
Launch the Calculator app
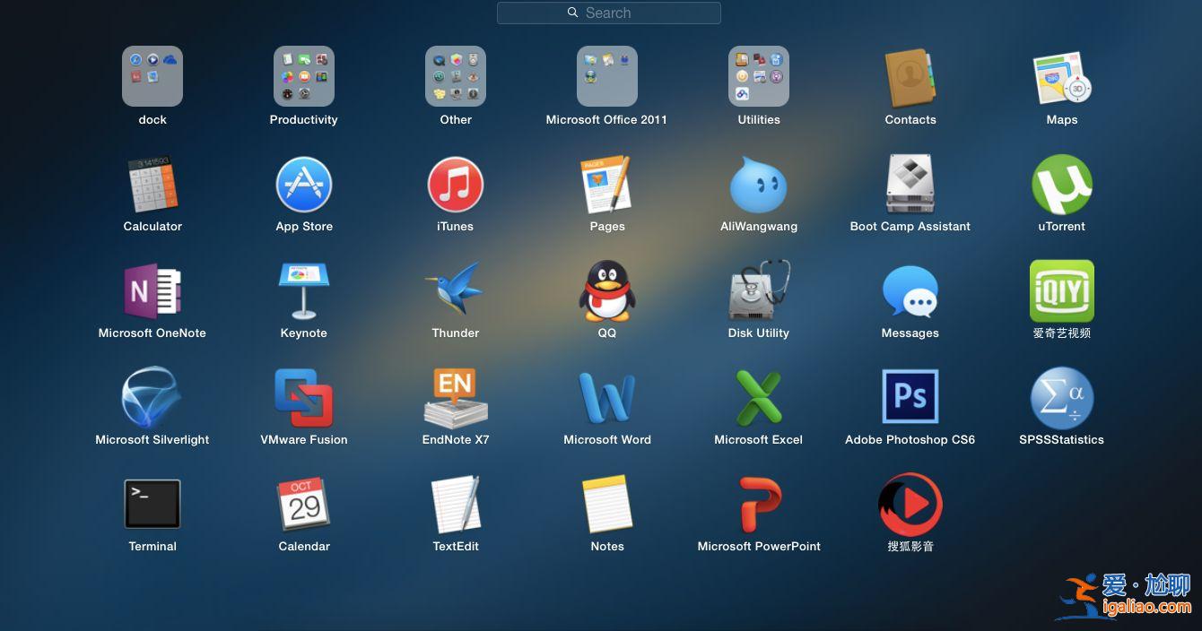[152, 185]
